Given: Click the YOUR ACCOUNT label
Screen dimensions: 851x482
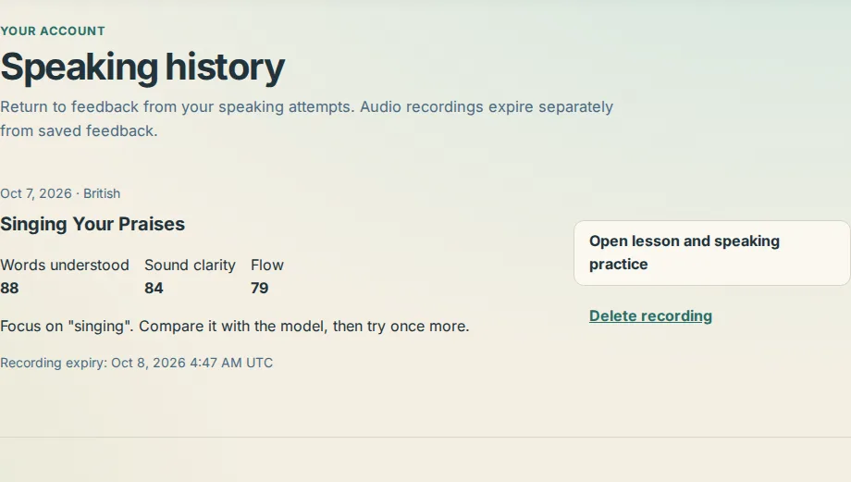Looking at the screenshot, I should tap(53, 31).
